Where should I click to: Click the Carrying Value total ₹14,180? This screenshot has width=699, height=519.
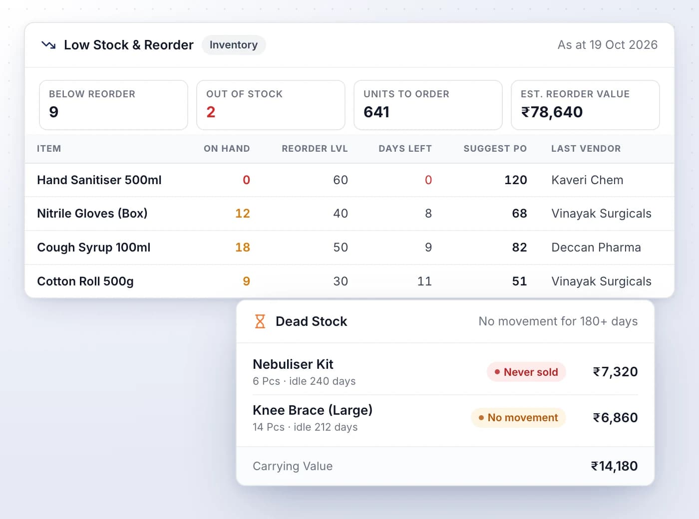[x=614, y=466]
